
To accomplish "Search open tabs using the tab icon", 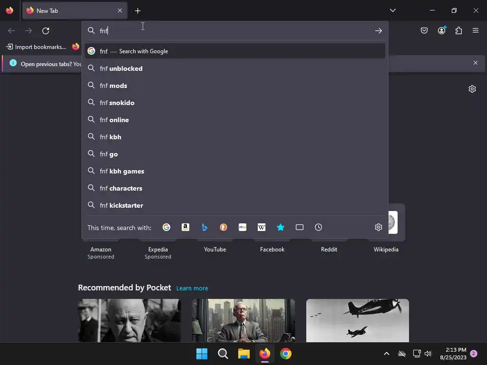I will (x=300, y=227).
